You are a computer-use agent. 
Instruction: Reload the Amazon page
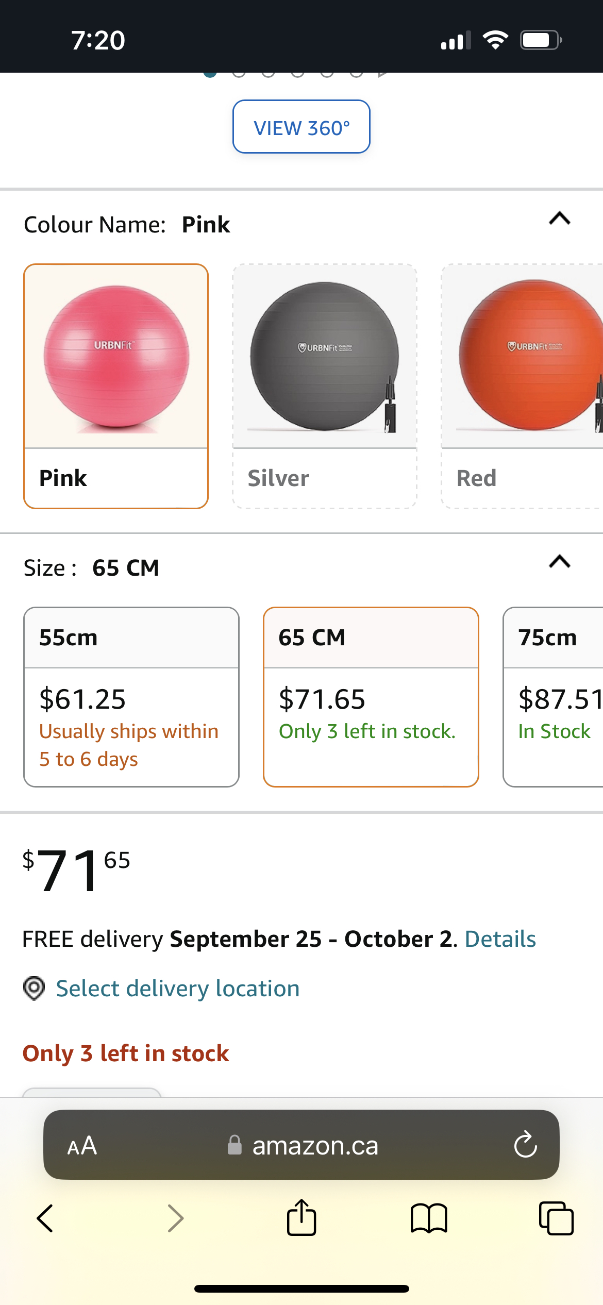click(x=524, y=1147)
